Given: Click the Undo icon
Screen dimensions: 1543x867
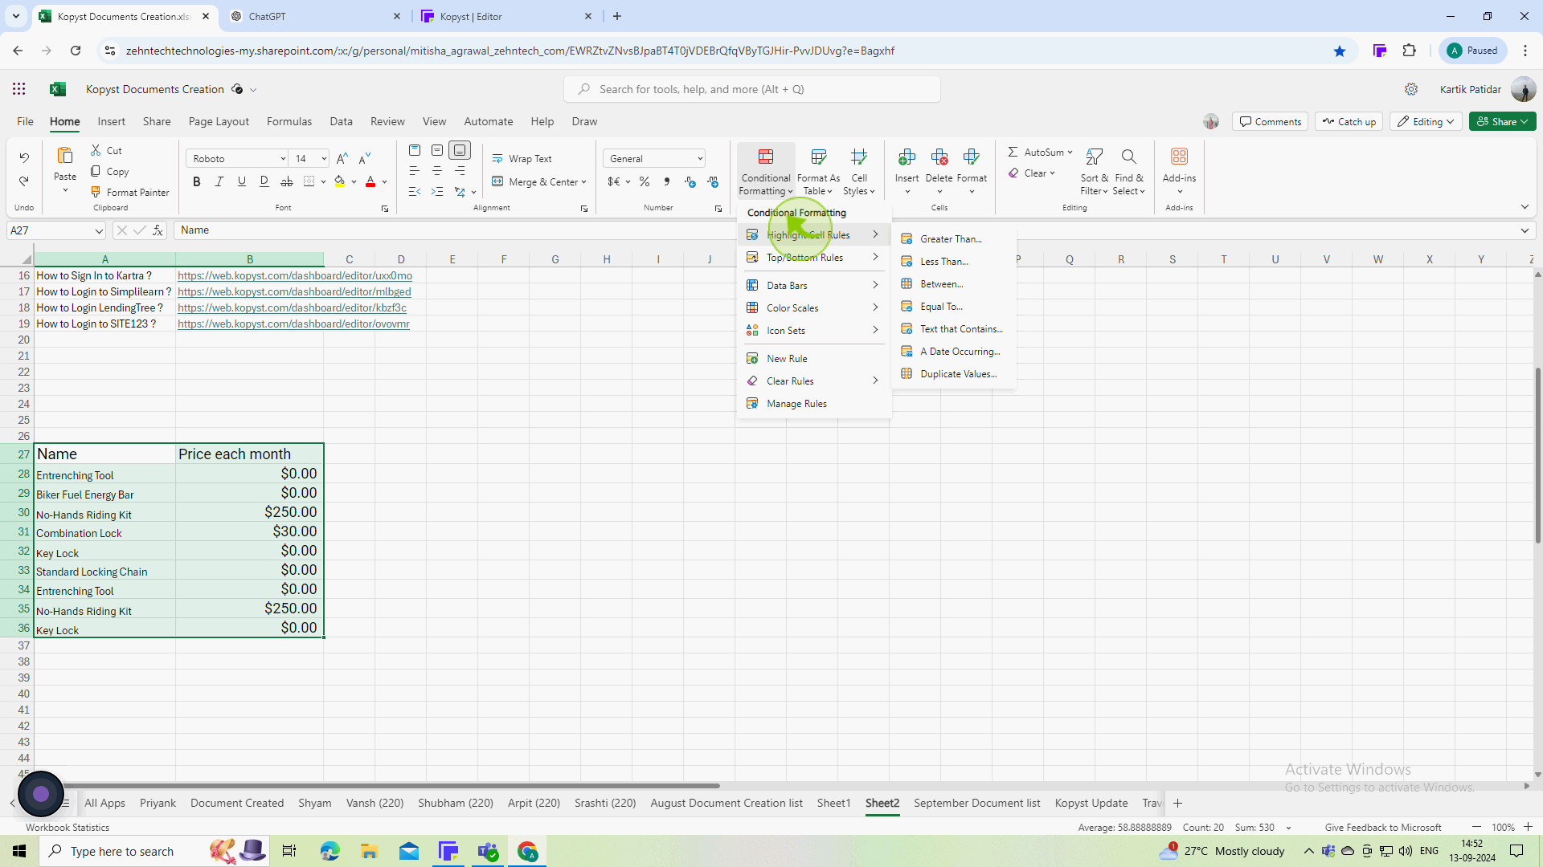Looking at the screenshot, I should point(24,157).
